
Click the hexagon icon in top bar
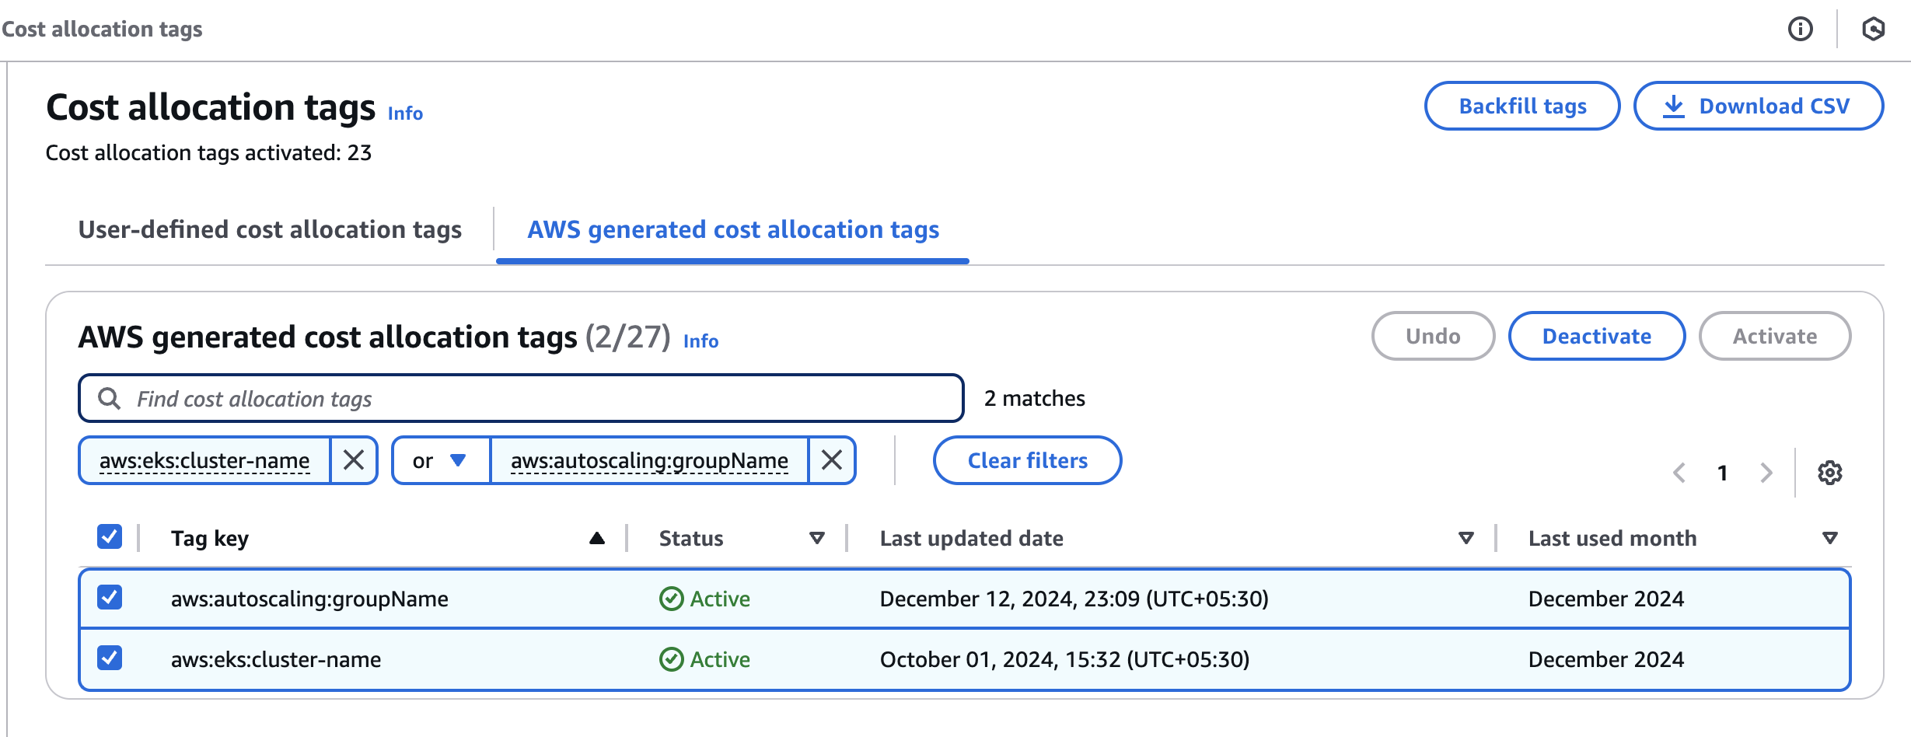(x=1873, y=30)
